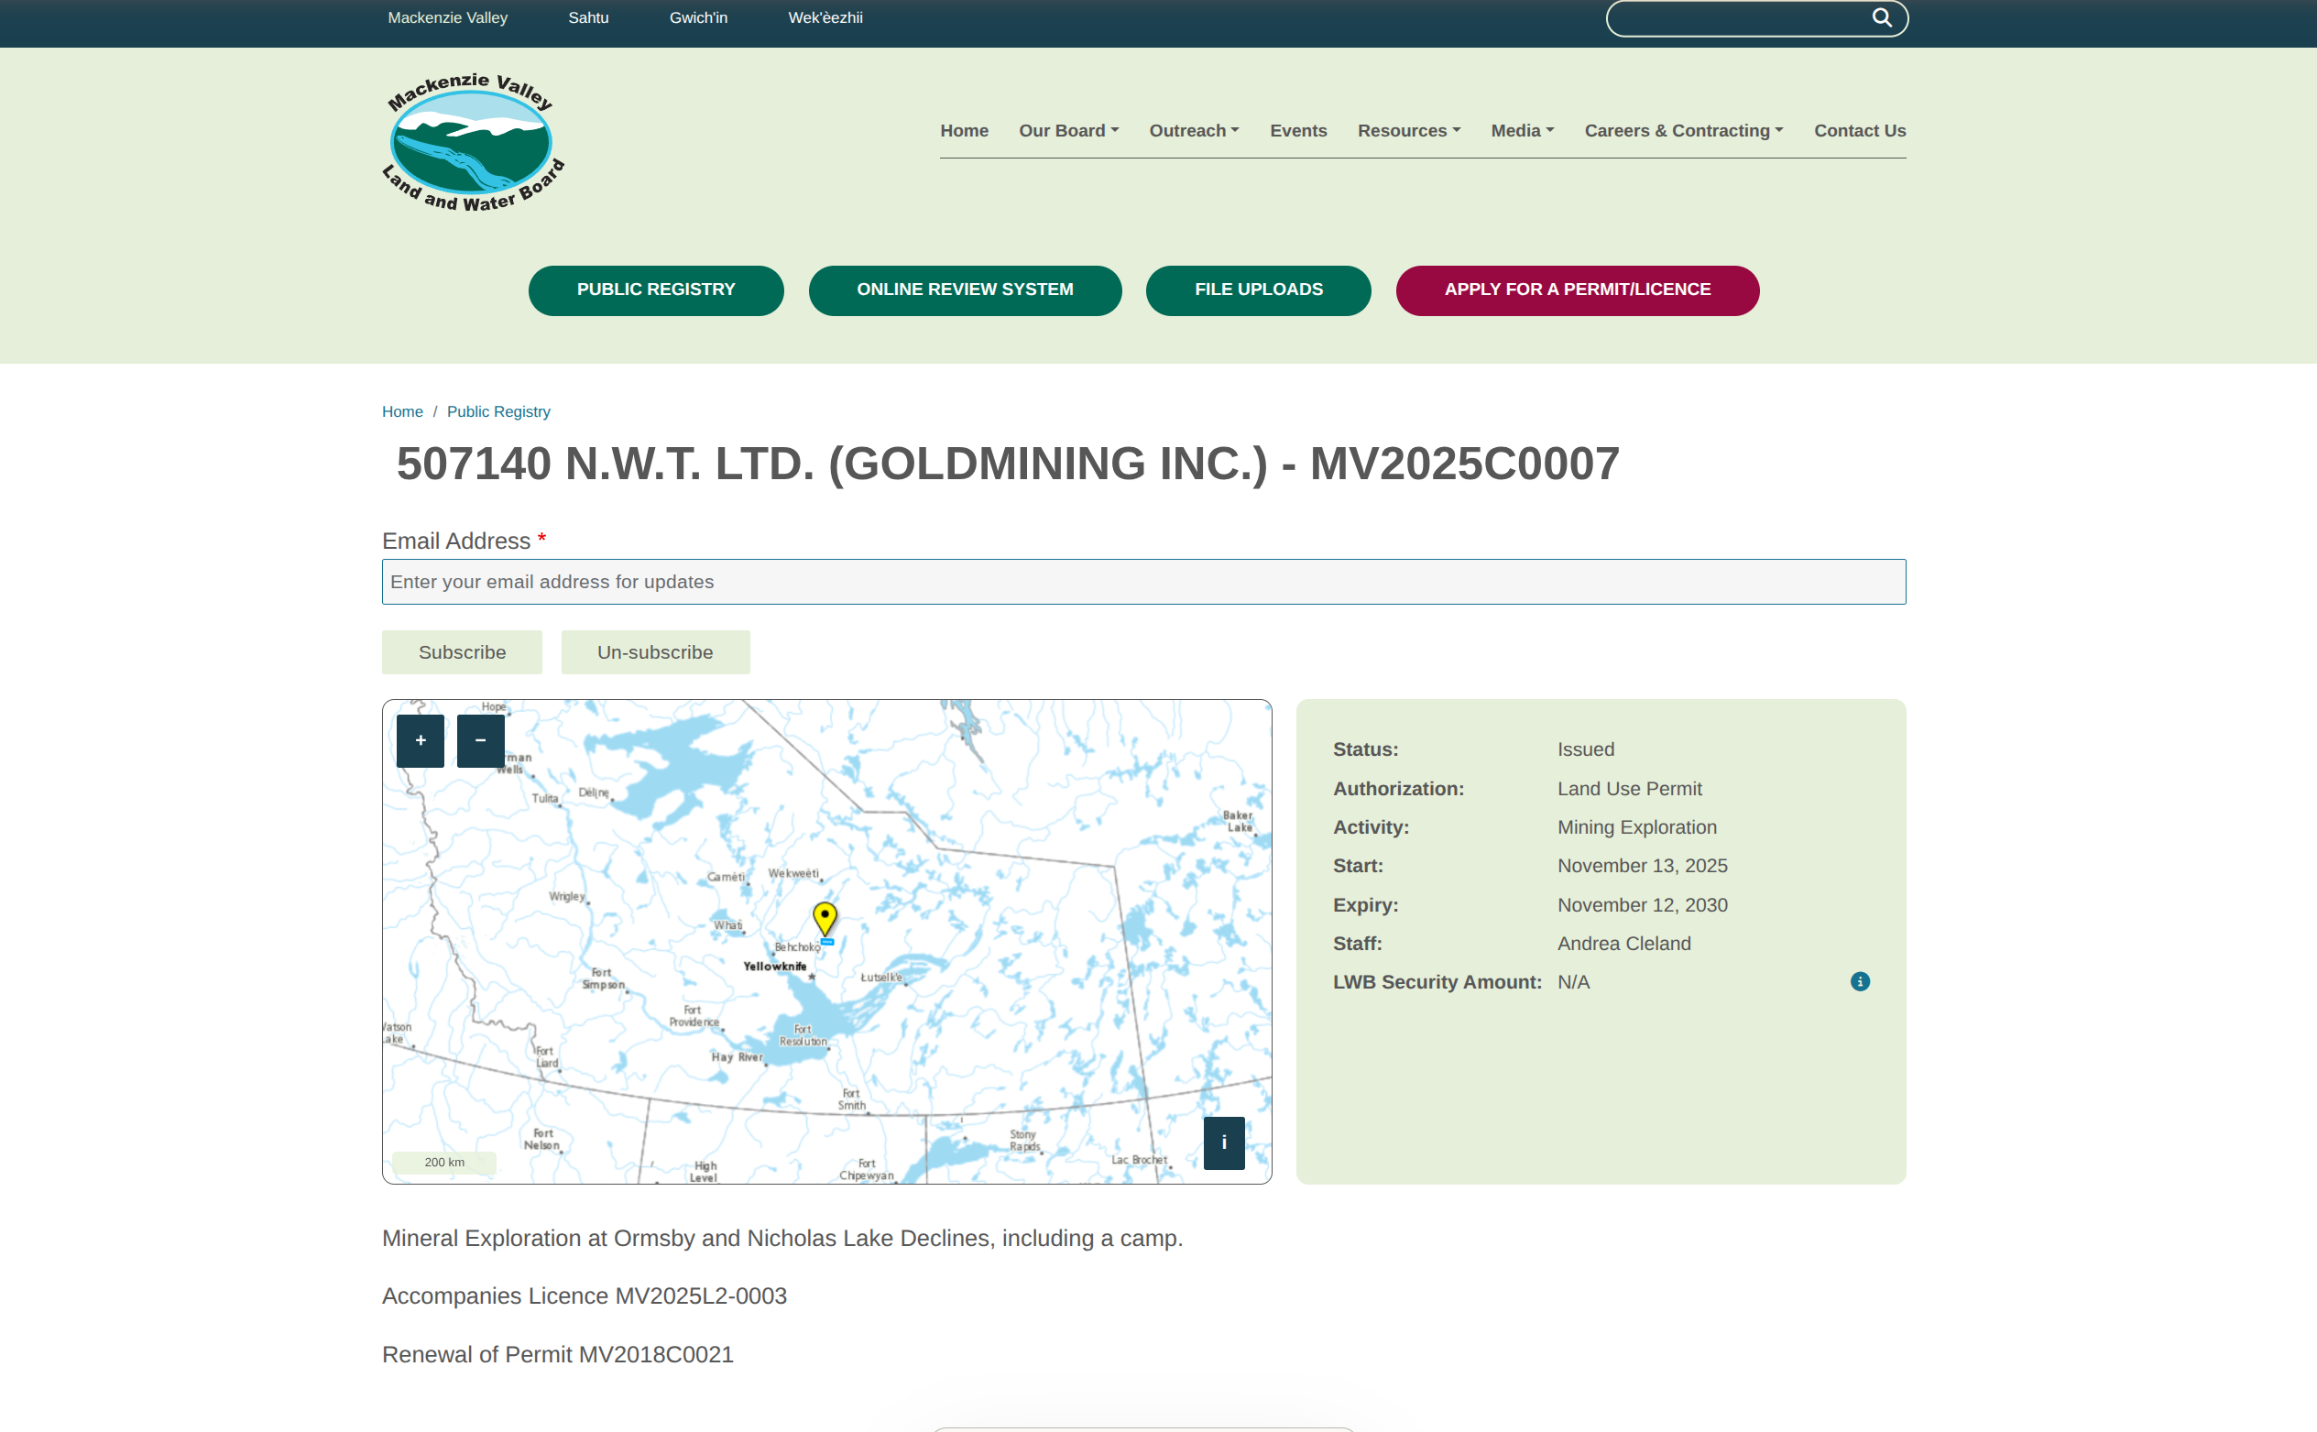The width and height of the screenshot is (2317, 1432).
Task: Expand Careers & Contracting dropdown
Action: tap(1684, 131)
